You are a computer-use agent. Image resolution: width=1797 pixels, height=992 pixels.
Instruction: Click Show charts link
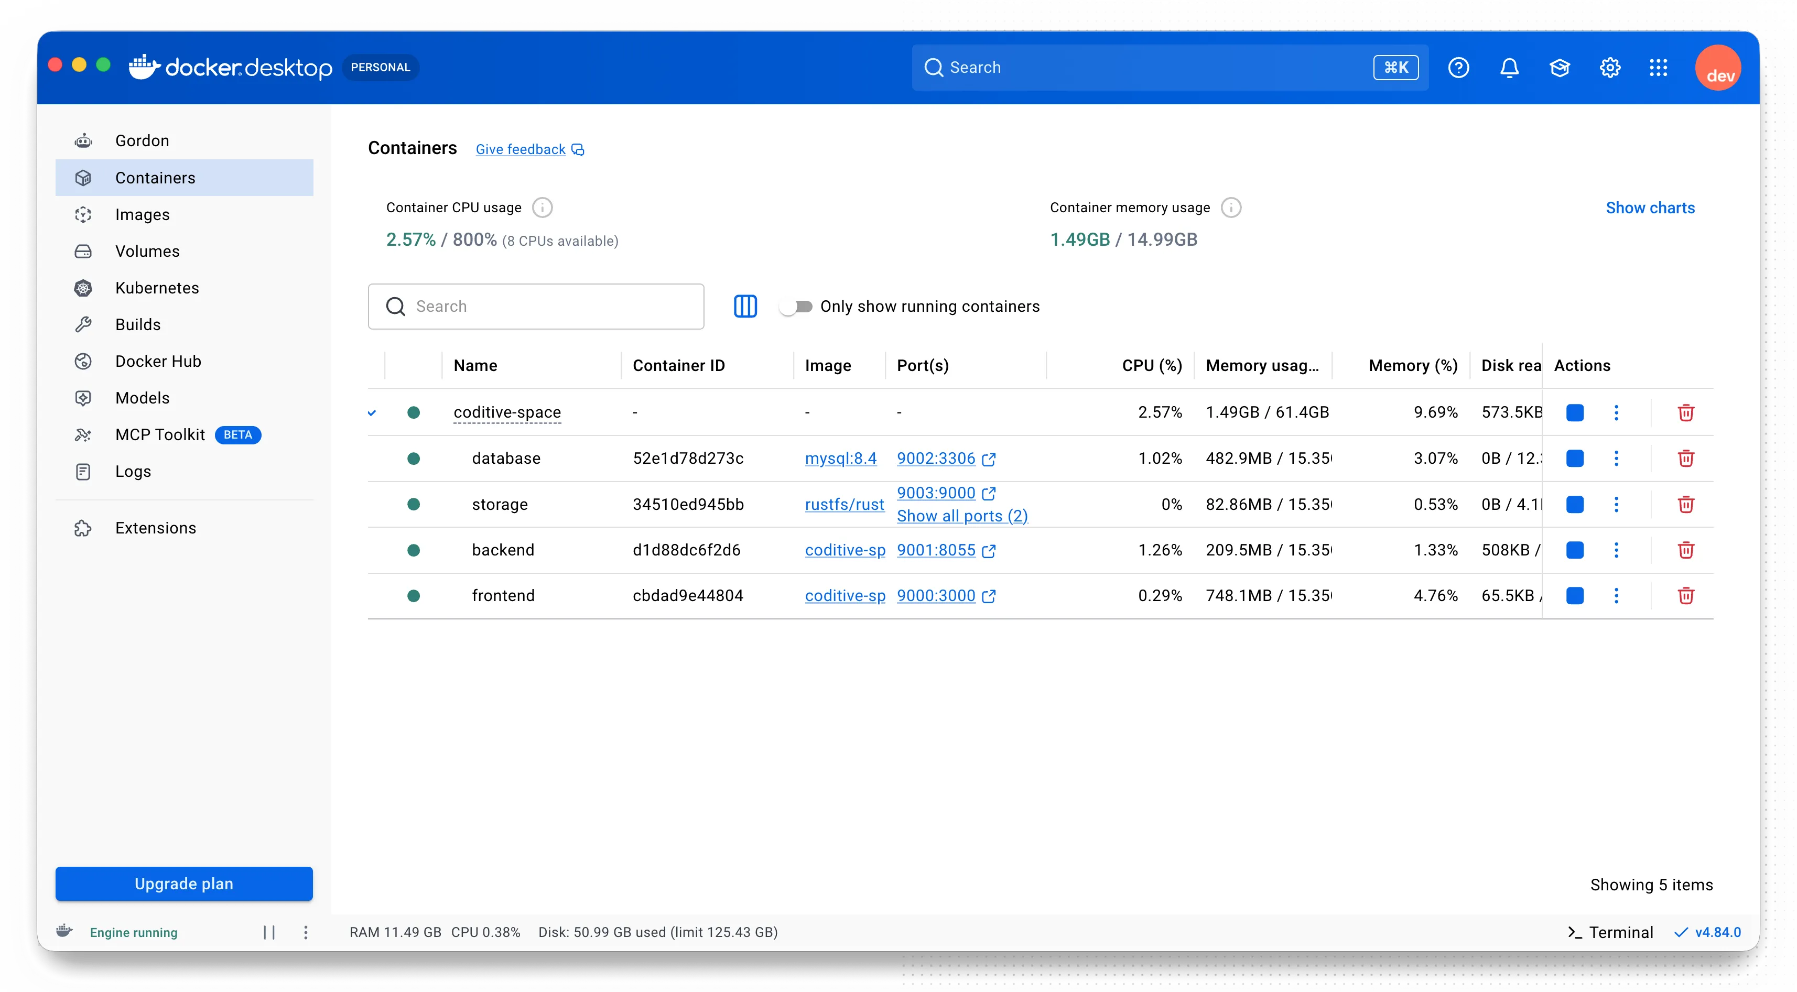pyautogui.click(x=1650, y=207)
